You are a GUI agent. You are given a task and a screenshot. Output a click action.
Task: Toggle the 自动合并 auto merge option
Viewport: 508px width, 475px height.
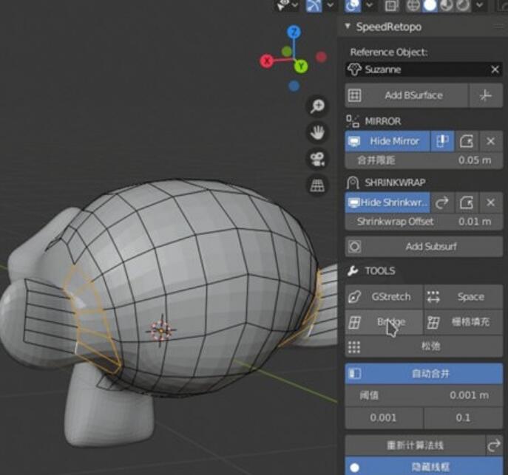coord(424,374)
